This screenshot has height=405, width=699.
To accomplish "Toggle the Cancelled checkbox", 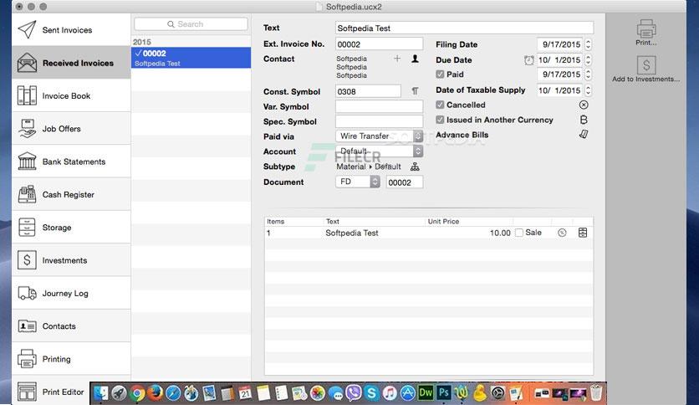I will 440,105.
